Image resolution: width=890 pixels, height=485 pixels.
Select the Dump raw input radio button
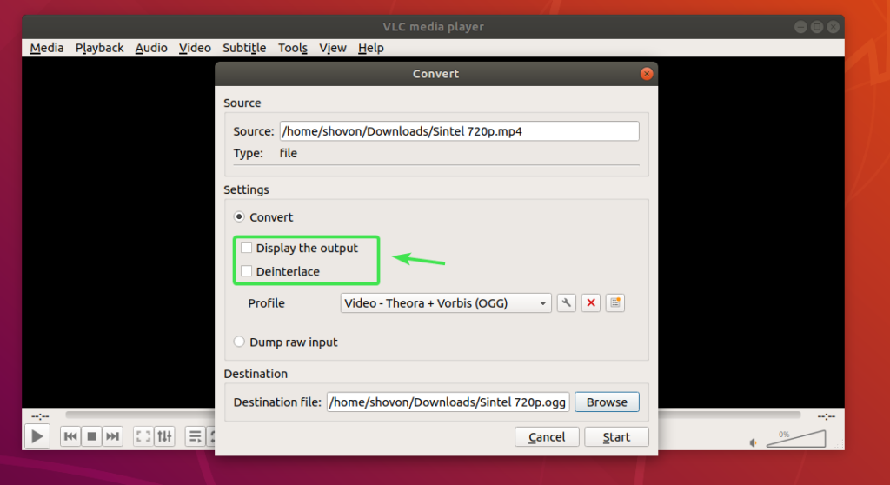tap(240, 342)
